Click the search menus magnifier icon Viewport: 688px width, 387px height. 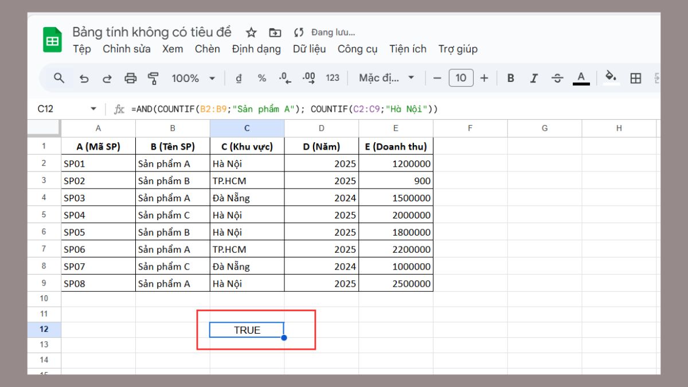click(x=58, y=78)
